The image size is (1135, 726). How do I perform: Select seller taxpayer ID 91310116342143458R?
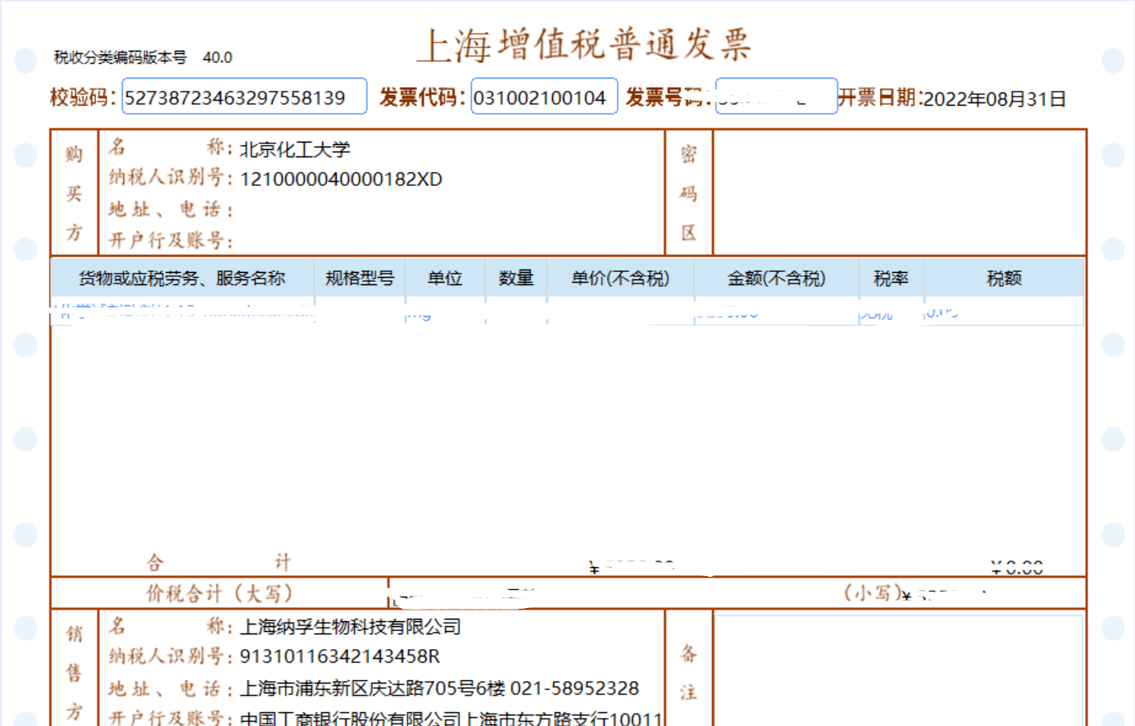(339, 657)
